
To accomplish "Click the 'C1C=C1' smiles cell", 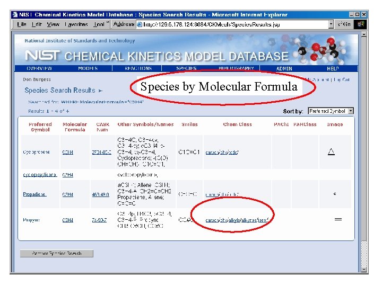I will (x=189, y=152).
